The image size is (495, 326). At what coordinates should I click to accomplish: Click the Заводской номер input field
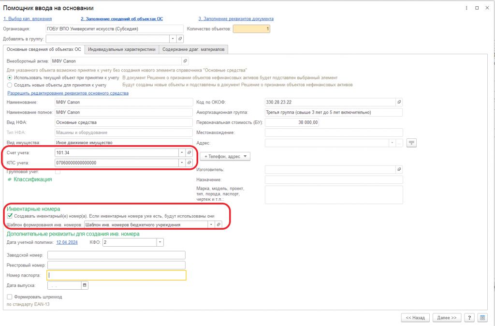[x=116, y=255]
